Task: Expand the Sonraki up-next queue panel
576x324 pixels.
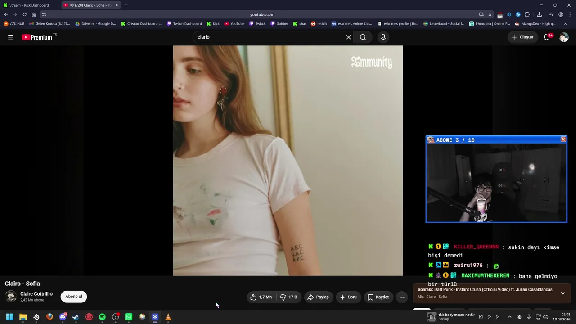Action: pos(563,293)
